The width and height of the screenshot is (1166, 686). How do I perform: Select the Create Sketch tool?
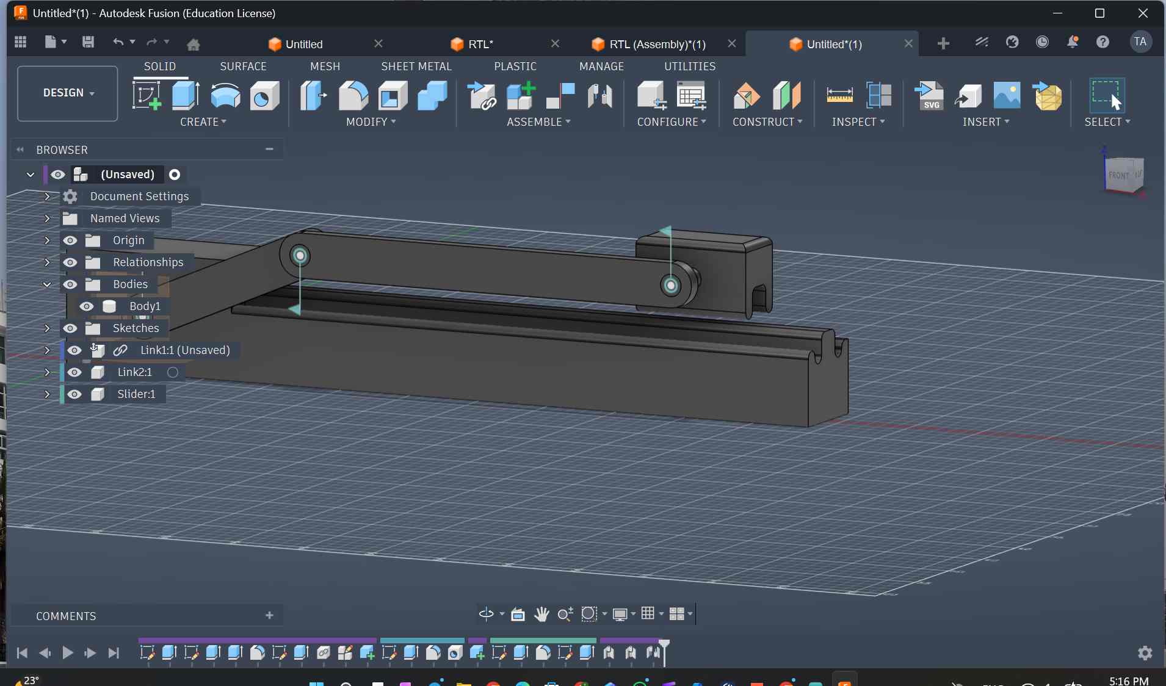pos(147,96)
